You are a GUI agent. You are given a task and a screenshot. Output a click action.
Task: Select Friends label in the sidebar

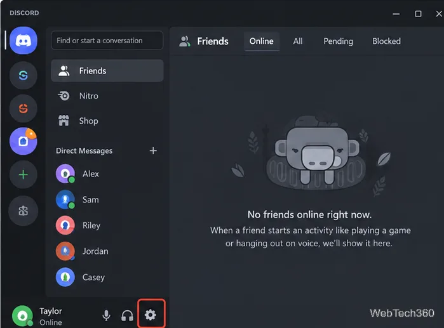[x=93, y=70]
